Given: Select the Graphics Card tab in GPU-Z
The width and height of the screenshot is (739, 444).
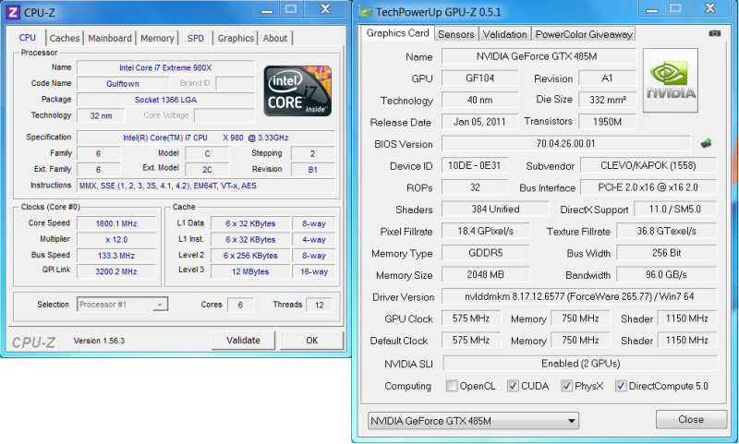Looking at the screenshot, I should (x=398, y=33).
